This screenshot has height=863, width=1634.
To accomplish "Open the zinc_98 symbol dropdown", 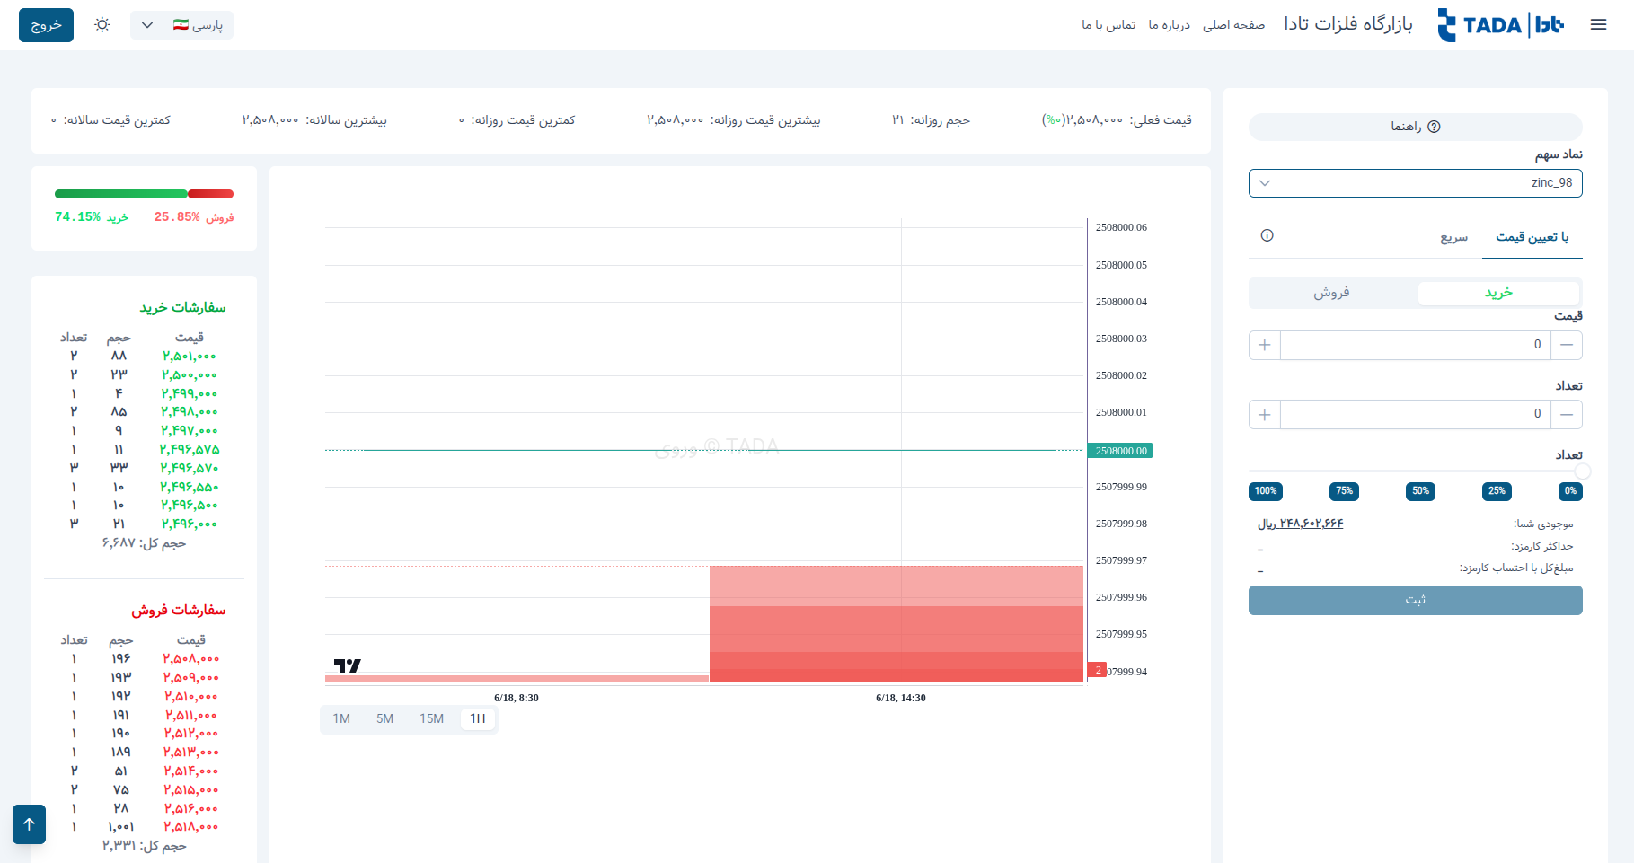I will [1415, 183].
